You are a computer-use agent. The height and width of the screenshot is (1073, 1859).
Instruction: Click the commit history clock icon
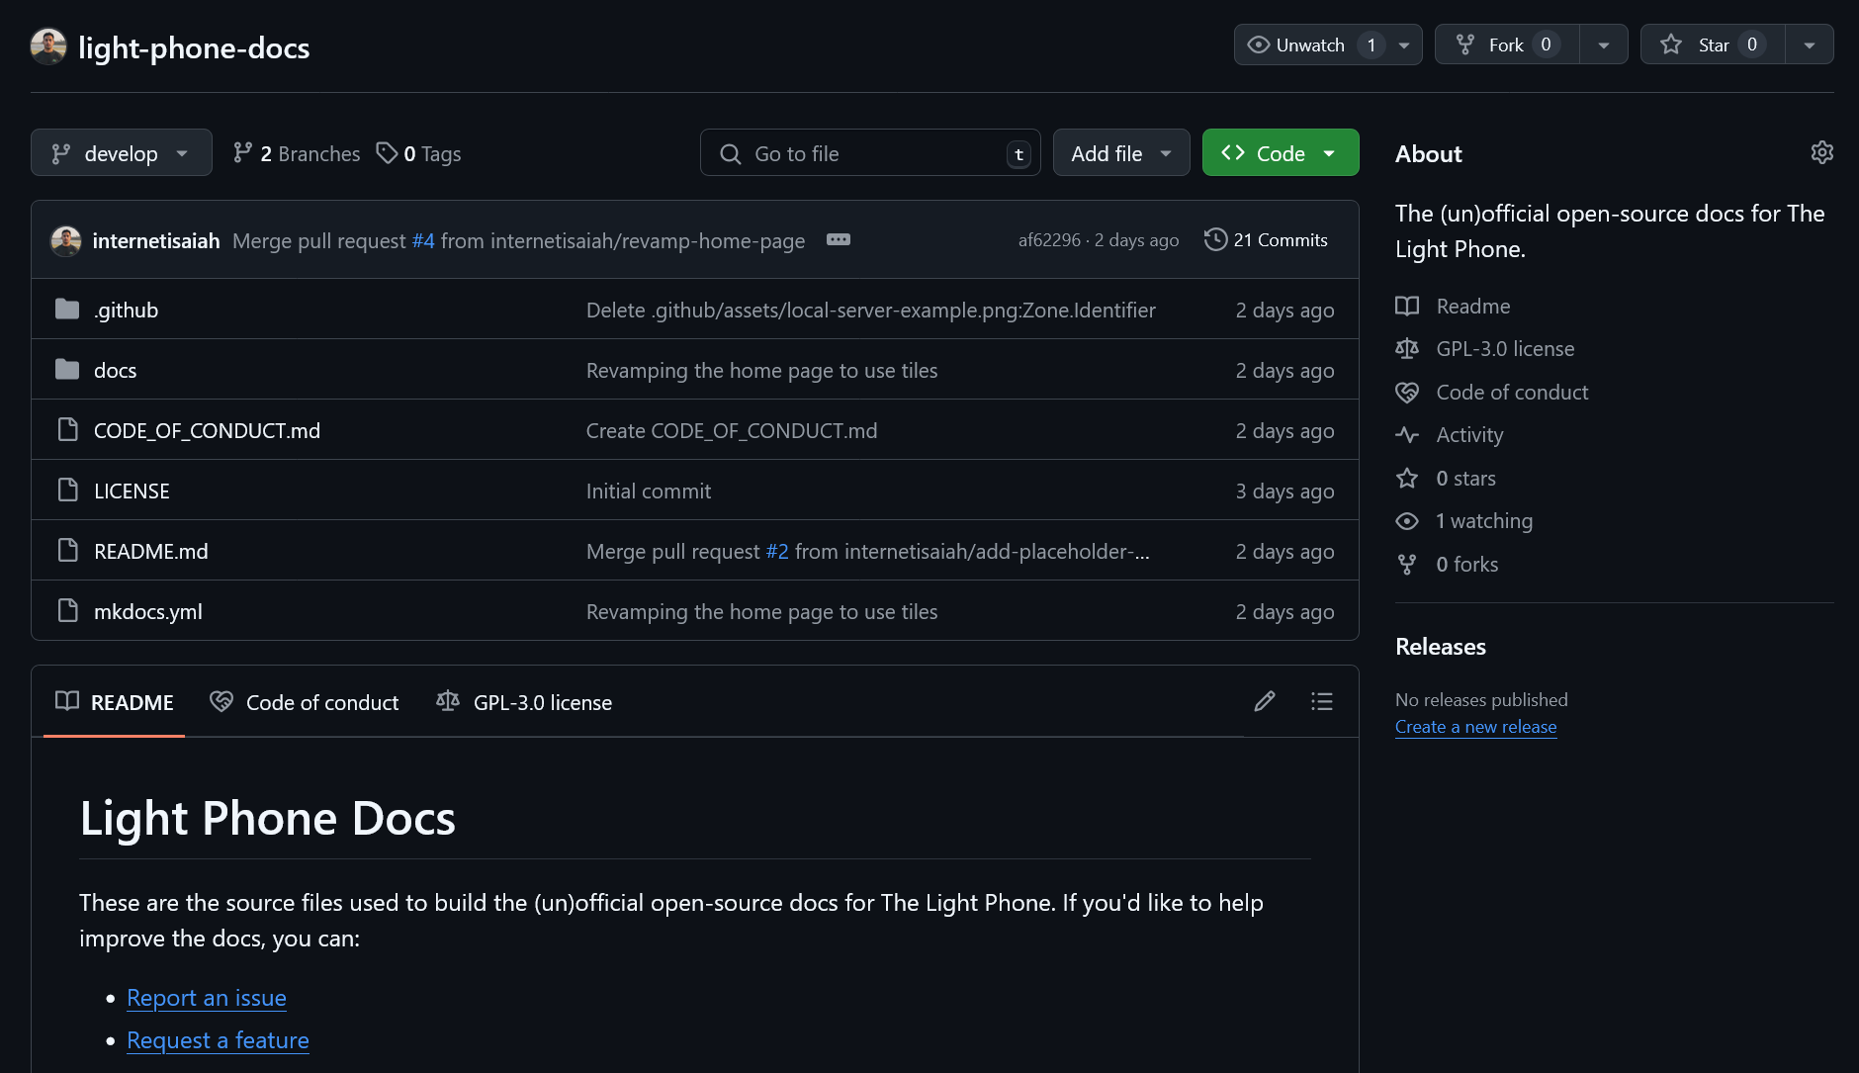coord(1215,239)
